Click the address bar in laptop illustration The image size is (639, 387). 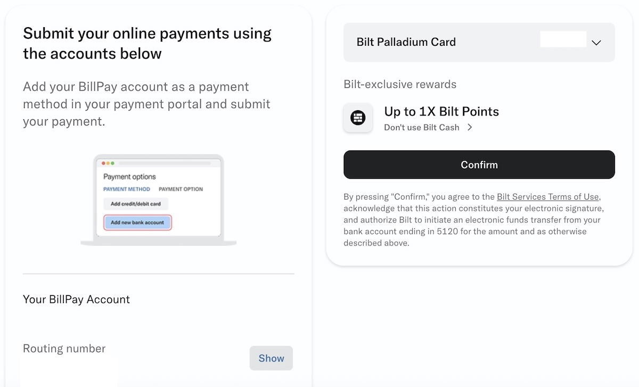click(164, 163)
